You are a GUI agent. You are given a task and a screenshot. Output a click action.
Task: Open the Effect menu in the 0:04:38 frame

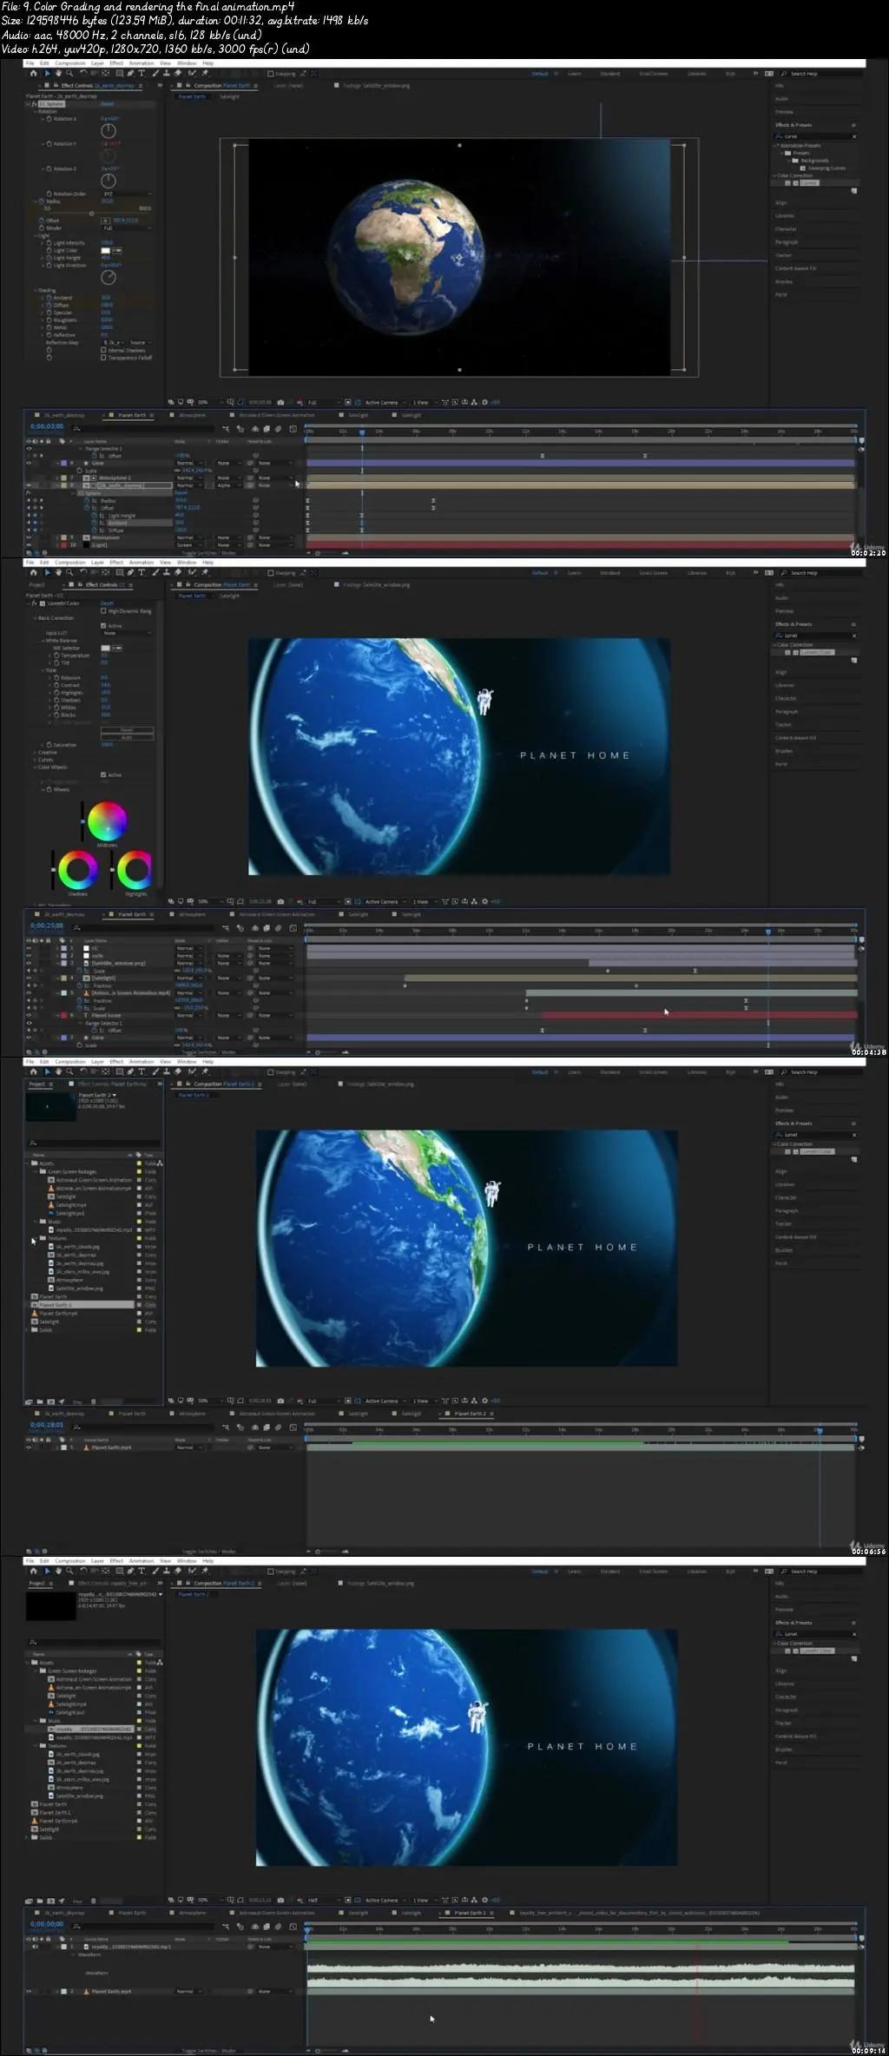coord(116,563)
